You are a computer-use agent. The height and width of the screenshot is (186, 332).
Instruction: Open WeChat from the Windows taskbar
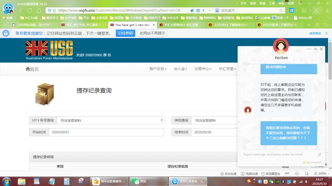(x=139, y=181)
